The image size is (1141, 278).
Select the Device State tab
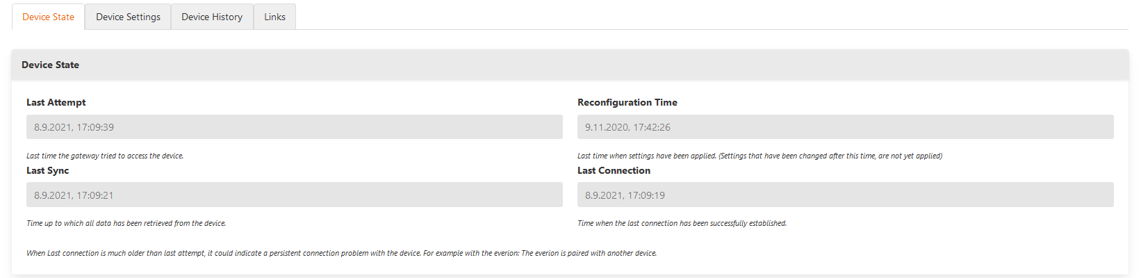[48, 17]
